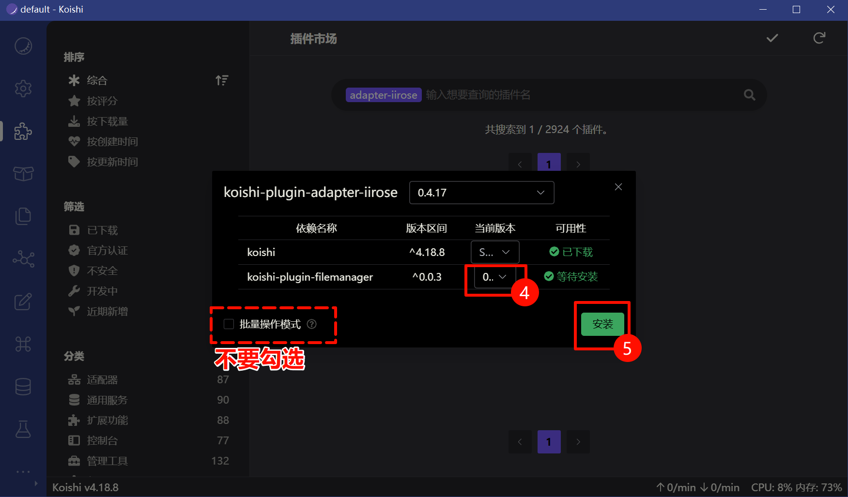The image size is (848, 497).
Task: Open the flask icon in sidebar
Action: (23, 429)
